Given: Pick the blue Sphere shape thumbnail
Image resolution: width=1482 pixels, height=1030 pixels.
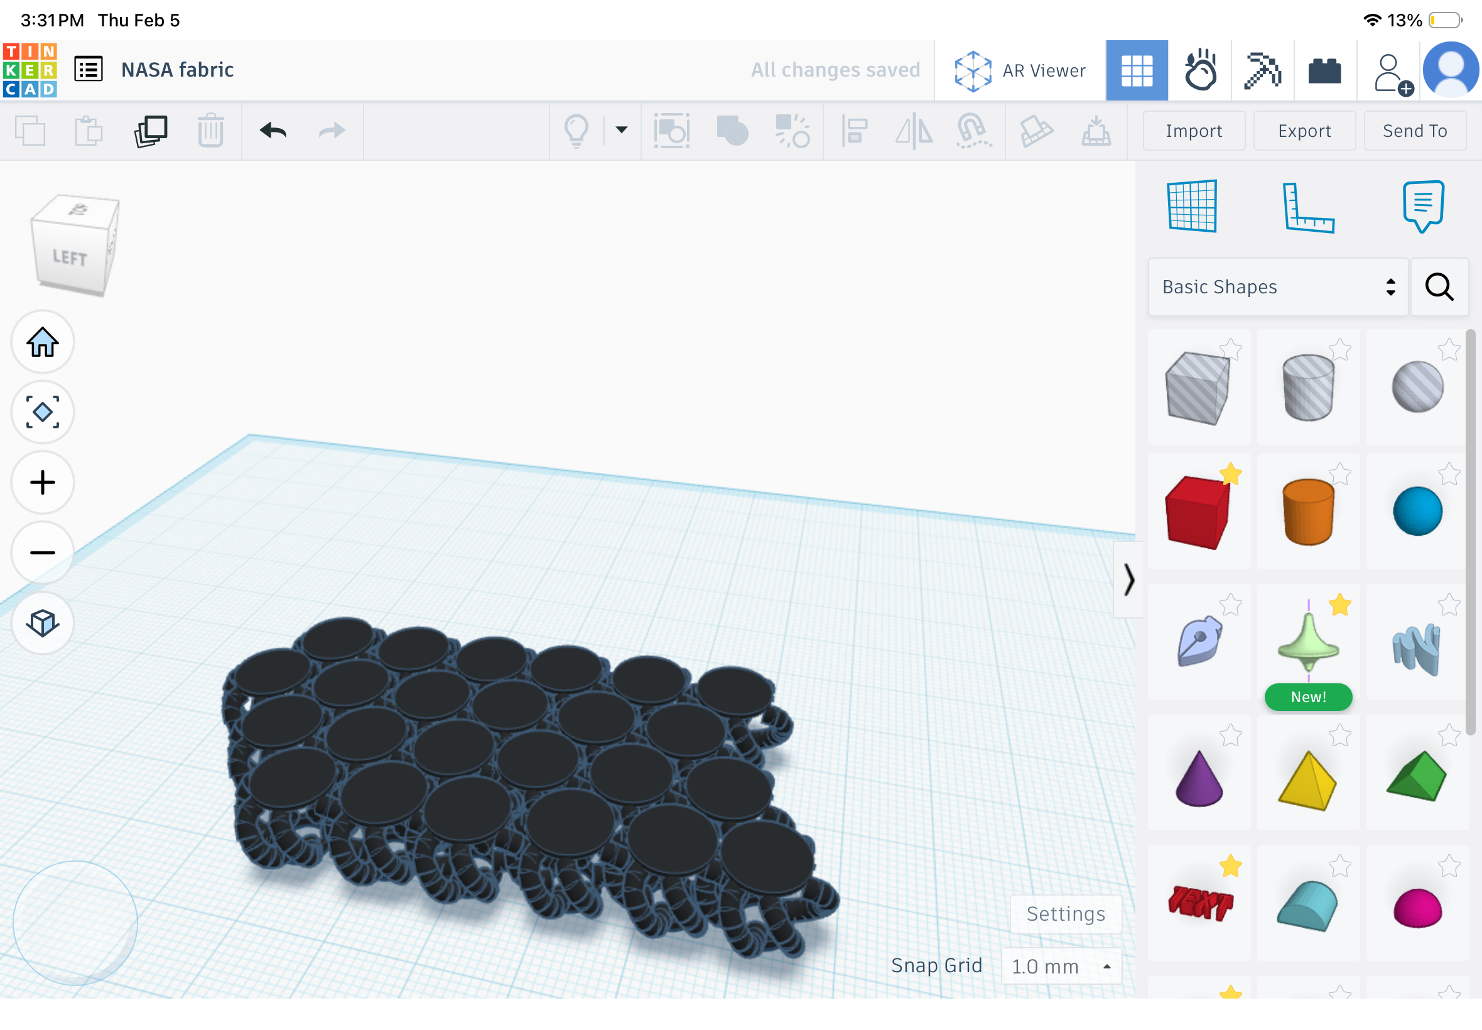Looking at the screenshot, I should (x=1417, y=512).
